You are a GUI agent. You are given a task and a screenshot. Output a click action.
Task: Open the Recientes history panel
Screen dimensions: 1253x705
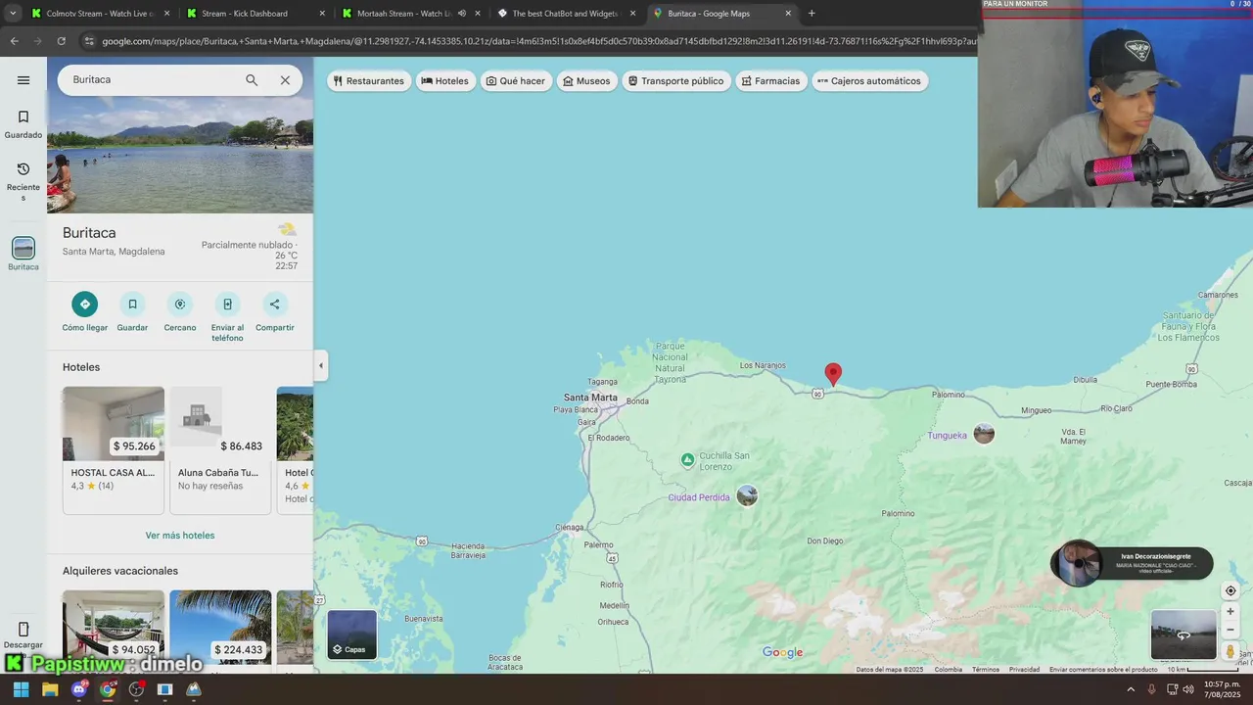tap(23, 181)
